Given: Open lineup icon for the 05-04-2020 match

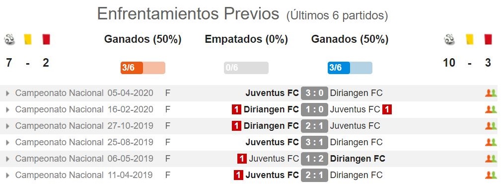Looking at the screenshot, I should coord(491,93).
